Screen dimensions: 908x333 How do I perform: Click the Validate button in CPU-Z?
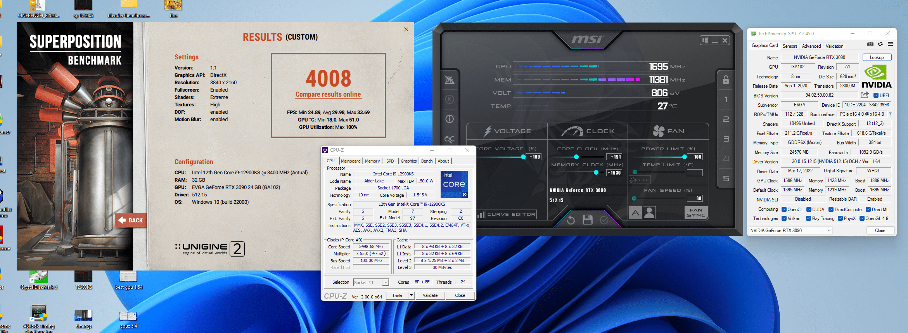point(430,295)
